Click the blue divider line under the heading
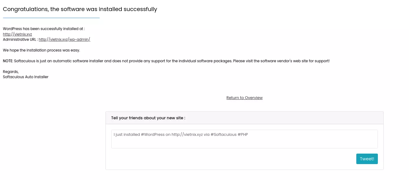 (x=51, y=18)
